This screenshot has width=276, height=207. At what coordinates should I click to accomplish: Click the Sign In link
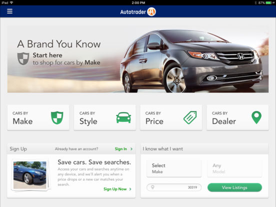(121, 149)
